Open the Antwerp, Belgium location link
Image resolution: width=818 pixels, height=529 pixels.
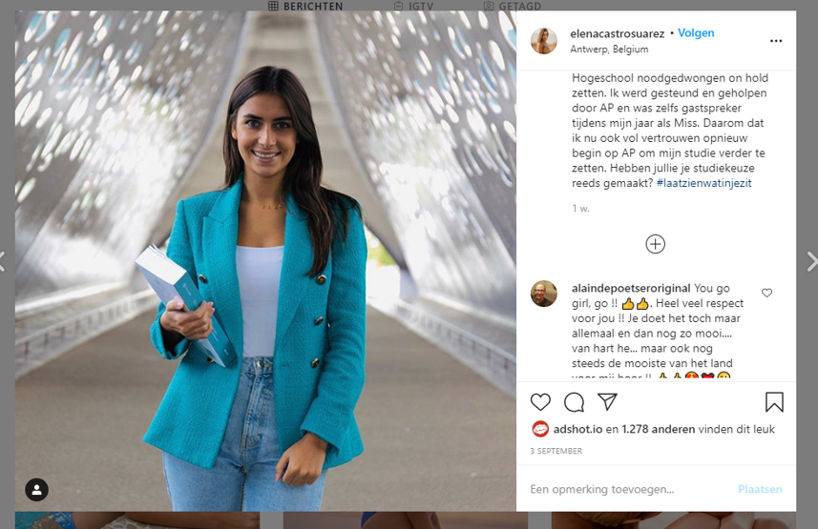pyautogui.click(x=609, y=49)
